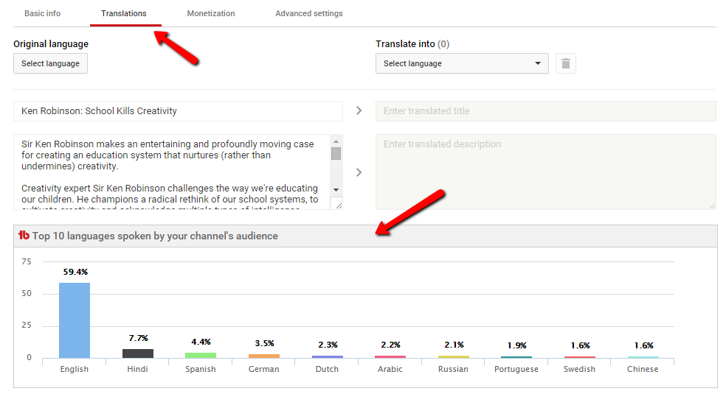726x394 pixels.
Task: Click the Enter translated description box
Action: click(x=545, y=172)
